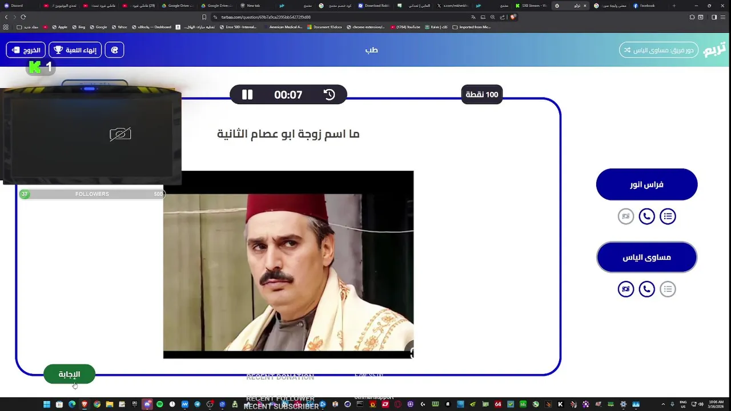Click the disabled camera icon in webcam overlay
This screenshot has height=411, width=731.
121,134
